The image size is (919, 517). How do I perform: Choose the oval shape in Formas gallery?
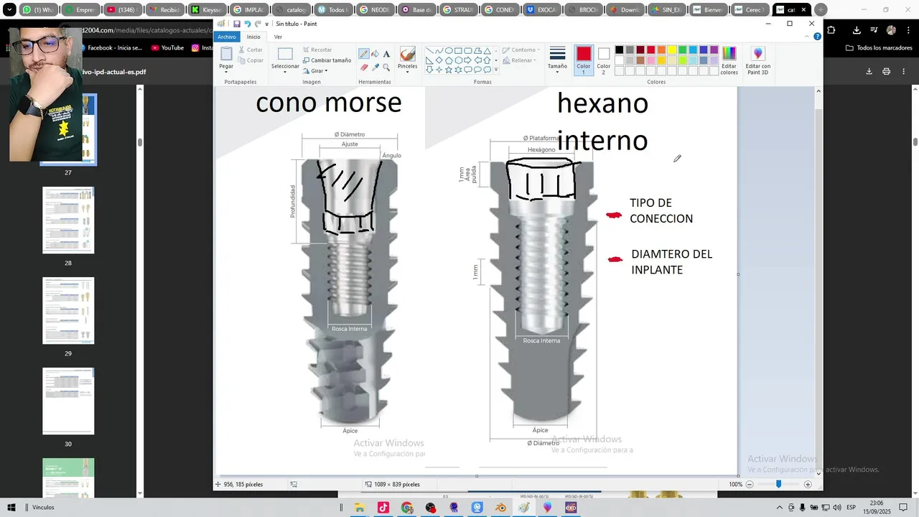tap(449, 51)
